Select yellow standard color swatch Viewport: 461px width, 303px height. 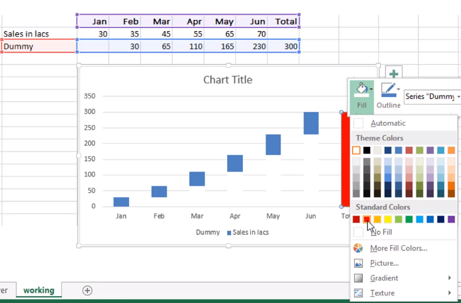(x=388, y=219)
